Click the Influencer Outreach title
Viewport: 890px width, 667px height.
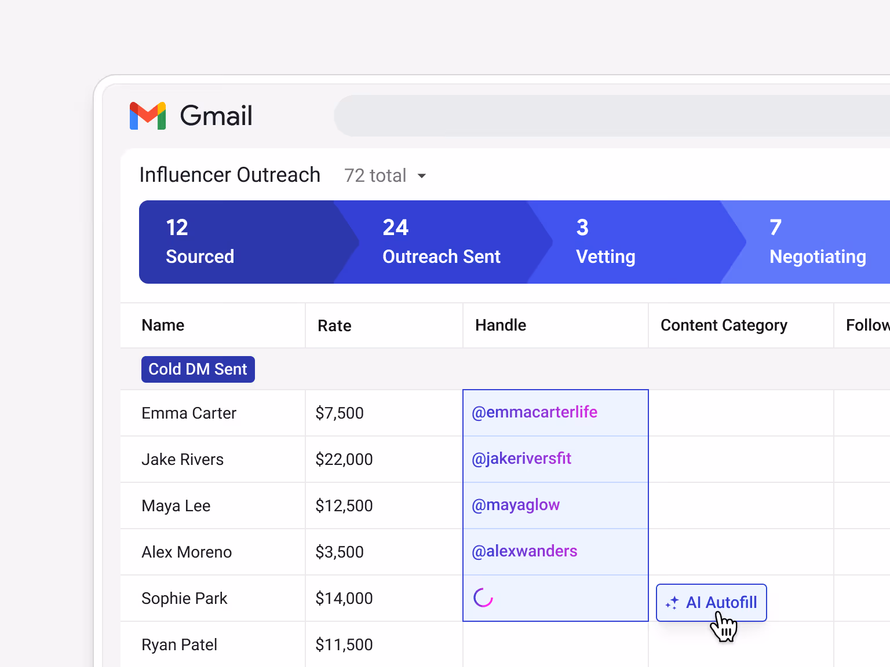[230, 175]
